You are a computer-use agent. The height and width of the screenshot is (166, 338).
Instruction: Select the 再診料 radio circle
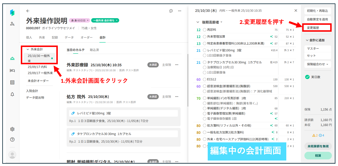[x=205, y=30]
